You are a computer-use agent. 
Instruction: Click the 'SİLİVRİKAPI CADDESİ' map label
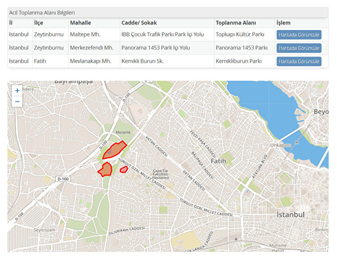[126, 231]
